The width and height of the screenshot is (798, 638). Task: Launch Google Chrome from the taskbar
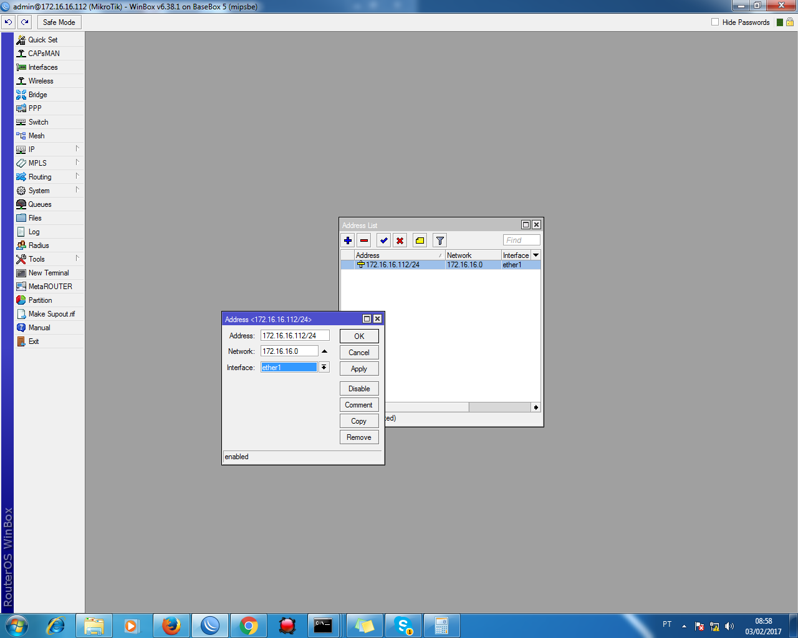[249, 626]
